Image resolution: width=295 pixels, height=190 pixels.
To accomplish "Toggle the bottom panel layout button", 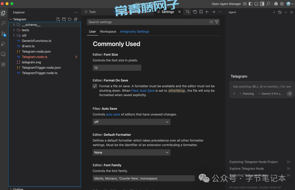I will click(x=256, y=4).
